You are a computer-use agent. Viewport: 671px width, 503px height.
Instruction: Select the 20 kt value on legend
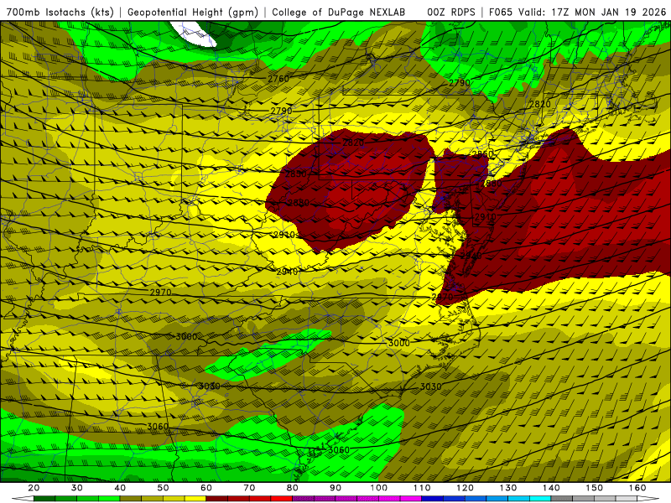[34, 488]
